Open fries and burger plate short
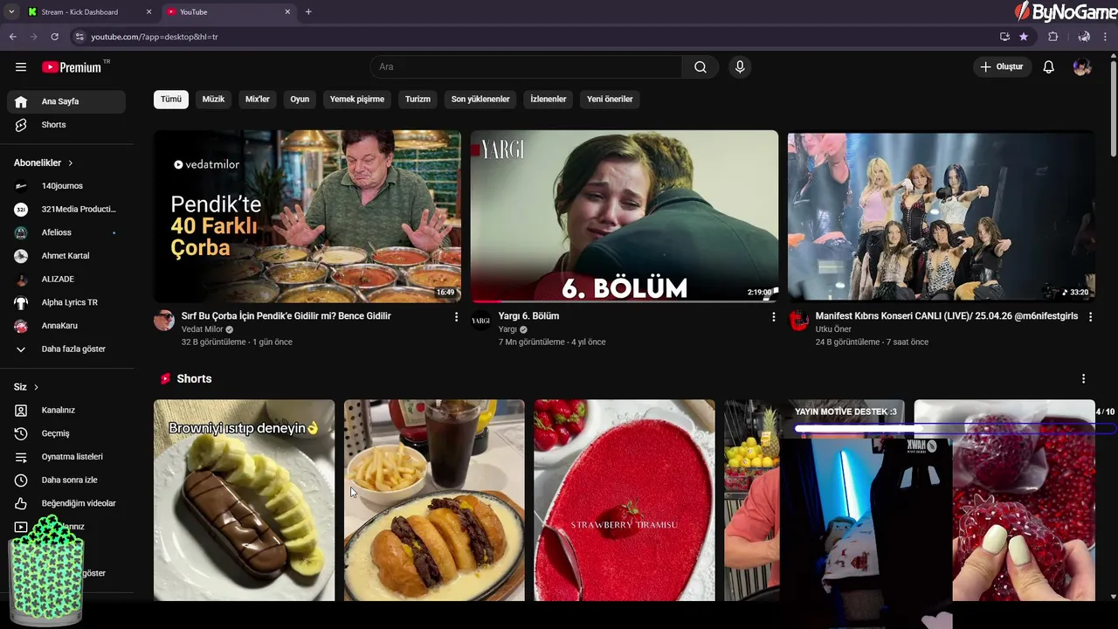1118x629 pixels. point(434,501)
